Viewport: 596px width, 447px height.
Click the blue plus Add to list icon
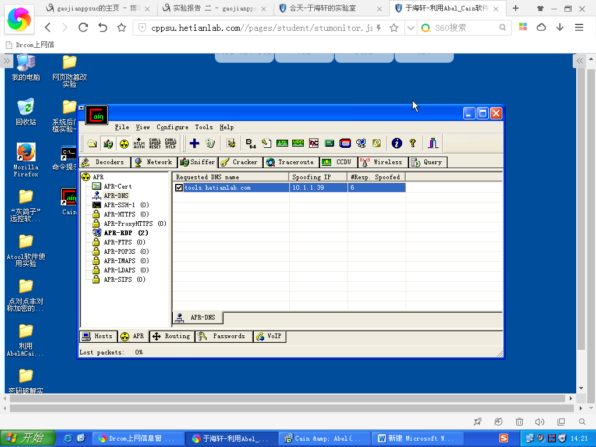coord(194,143)
